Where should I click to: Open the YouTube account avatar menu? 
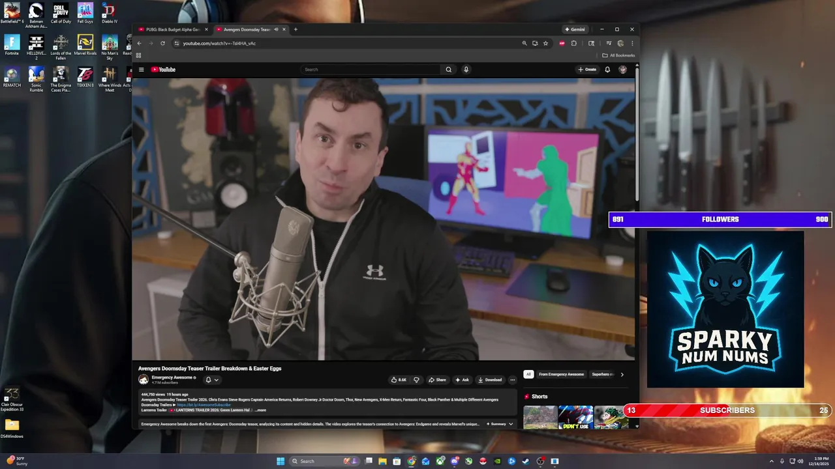623,70
